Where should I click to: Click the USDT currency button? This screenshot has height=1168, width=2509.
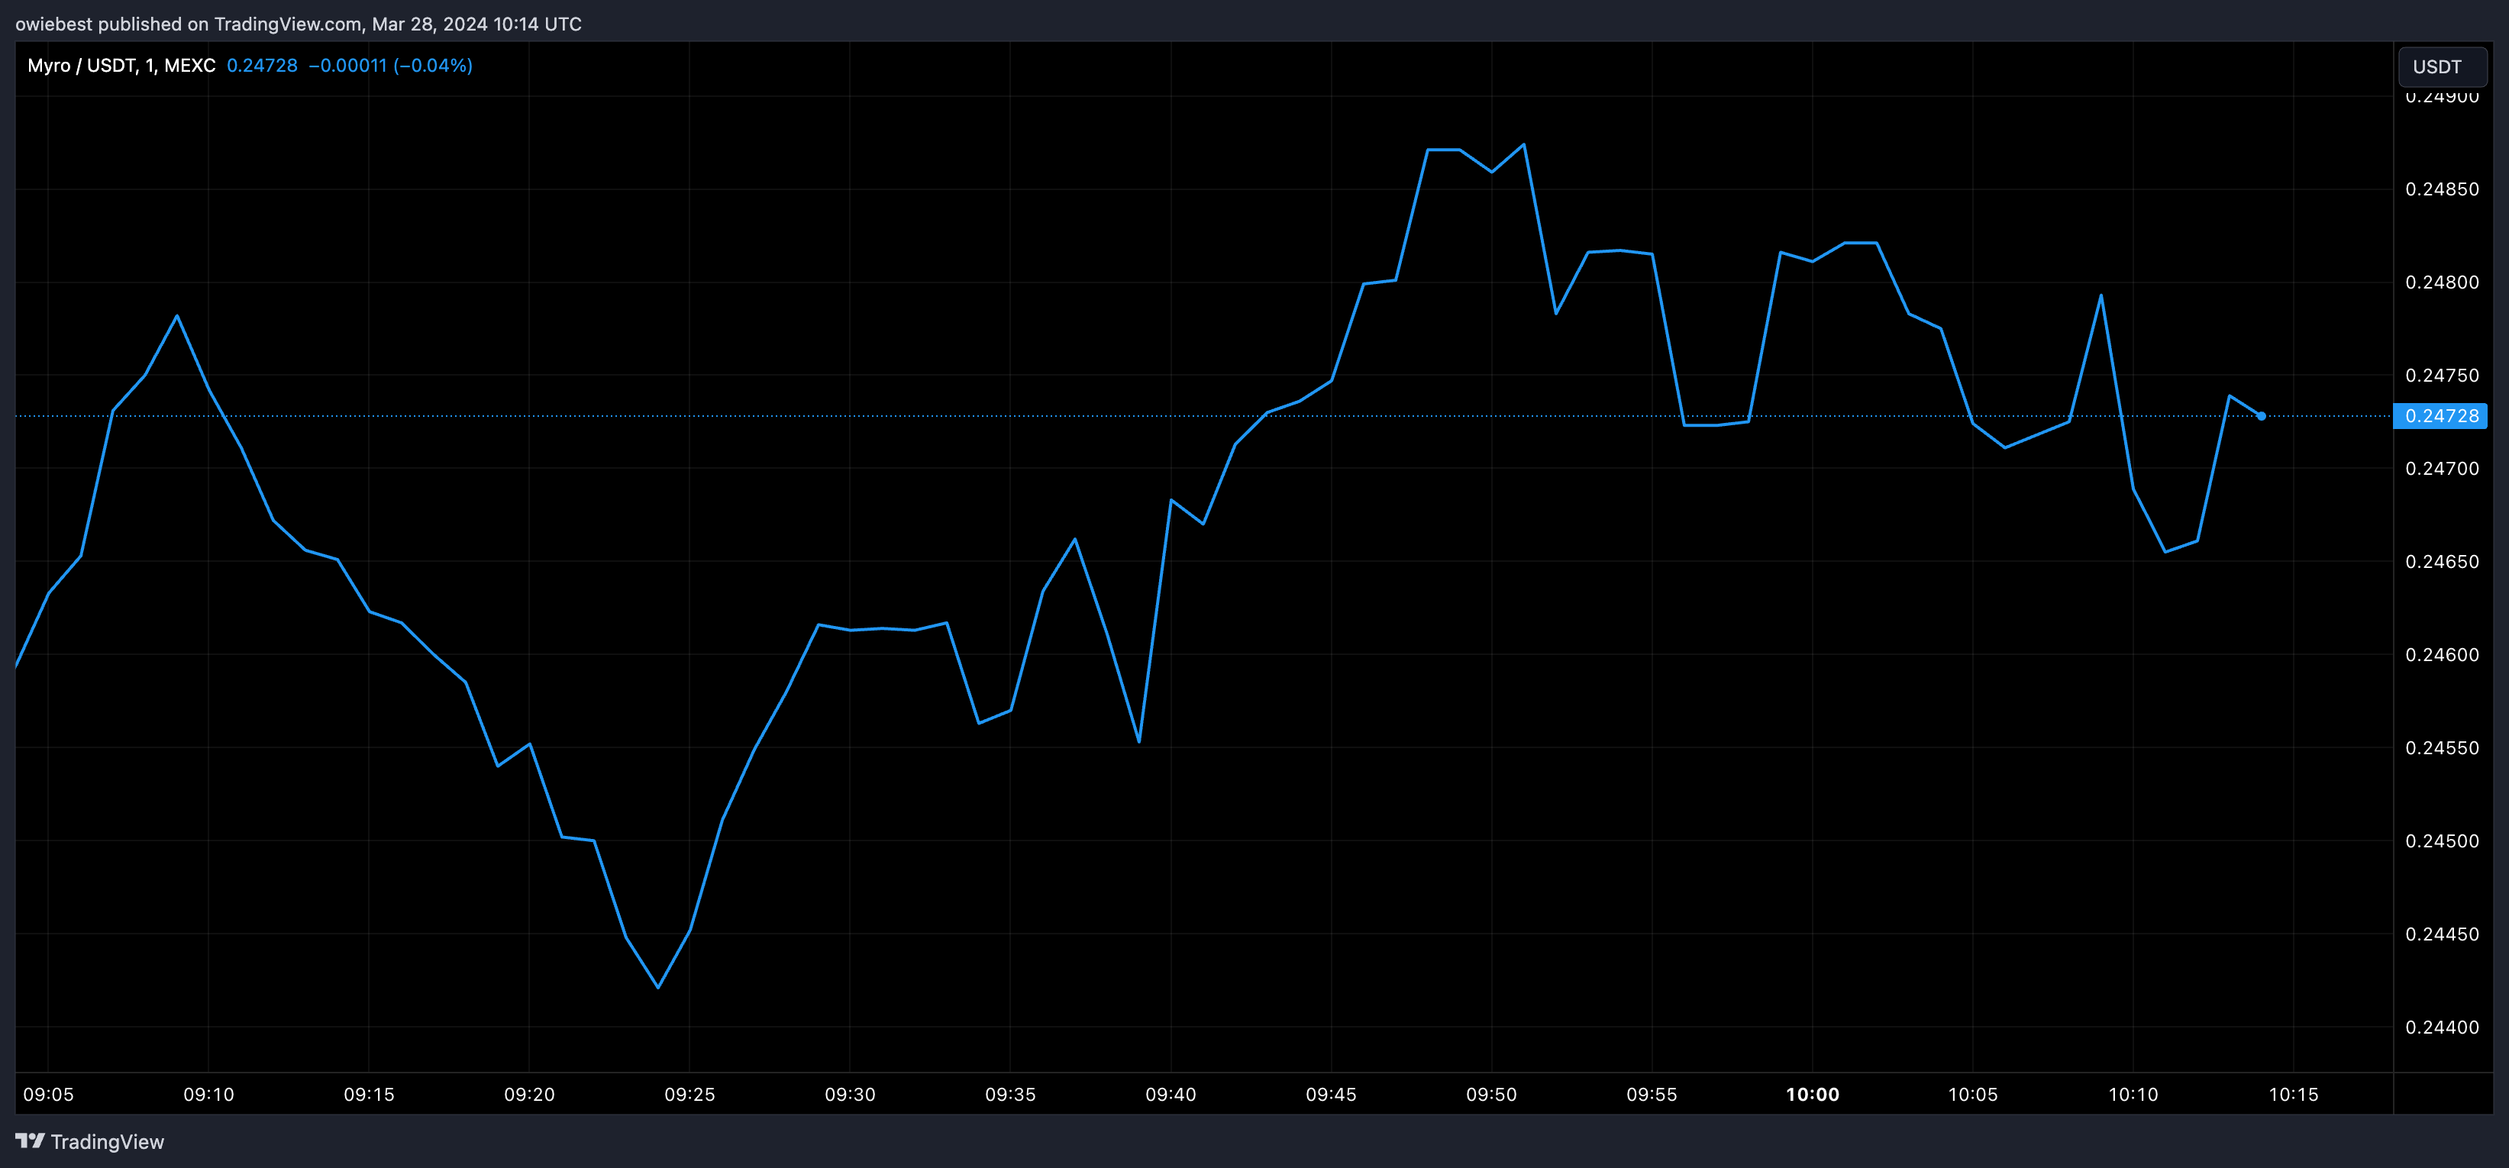coord(2441,66)
